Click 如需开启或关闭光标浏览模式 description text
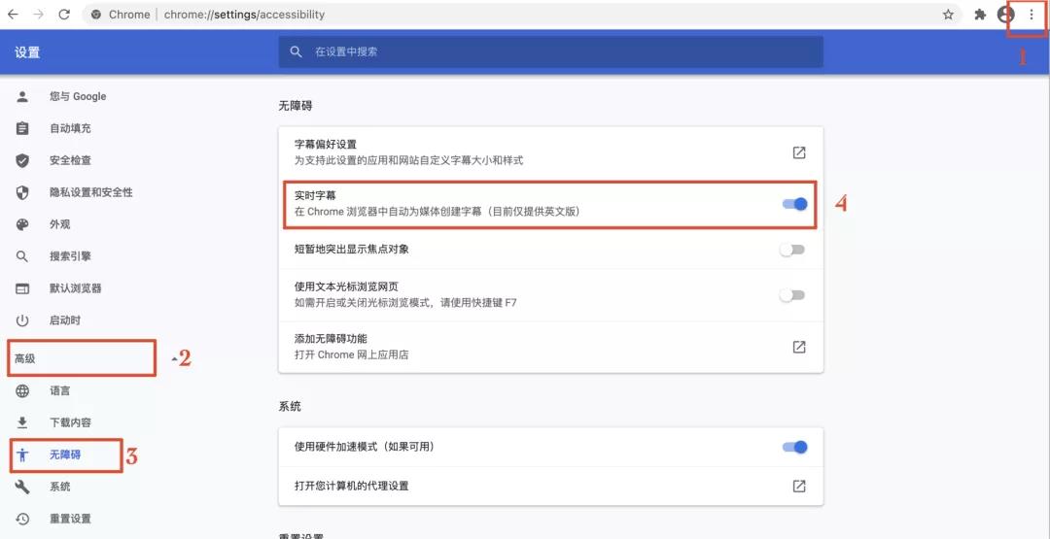The width and height of the screenshot is (1050, 539). (x=405, y=302)
